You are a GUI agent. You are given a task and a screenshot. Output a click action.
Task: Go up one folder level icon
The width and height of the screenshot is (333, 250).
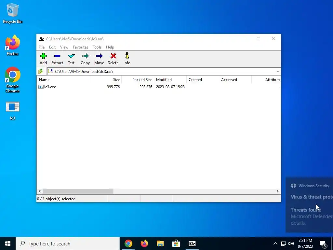(x=41, y=71)
